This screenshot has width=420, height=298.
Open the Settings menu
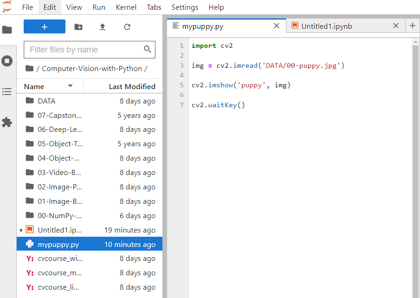tap(185, 7)
